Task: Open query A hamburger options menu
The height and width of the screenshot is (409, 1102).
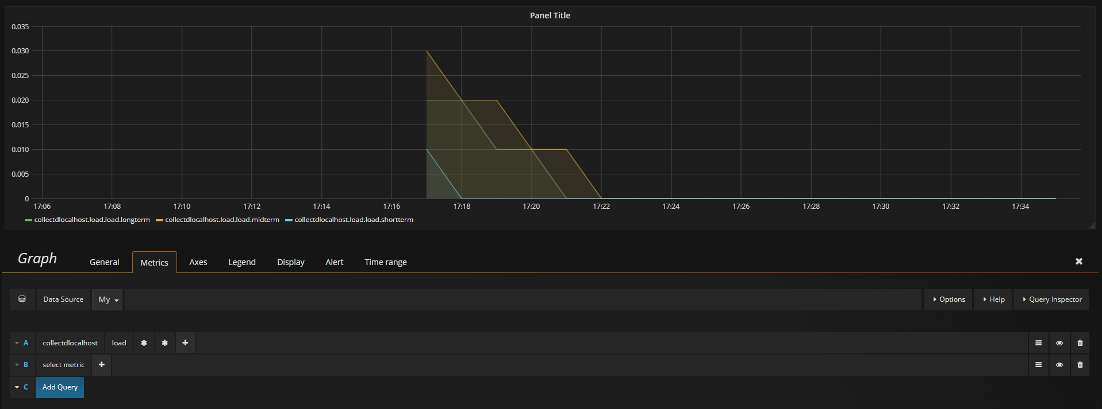Action: [x=1038, y=343]
